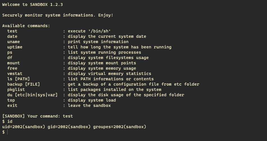Click the 'uname' command entry

coord(13,42)
